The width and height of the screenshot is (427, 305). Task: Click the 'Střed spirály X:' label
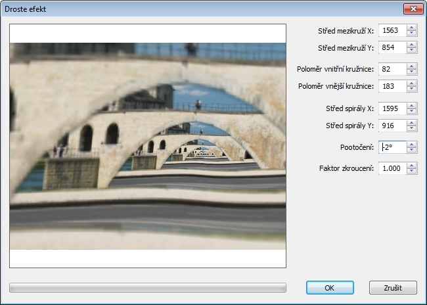tap(349, 108)
